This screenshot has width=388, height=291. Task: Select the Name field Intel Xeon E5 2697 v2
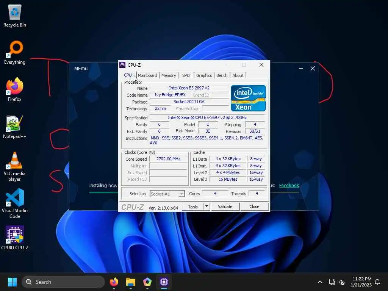click(189, 88)
